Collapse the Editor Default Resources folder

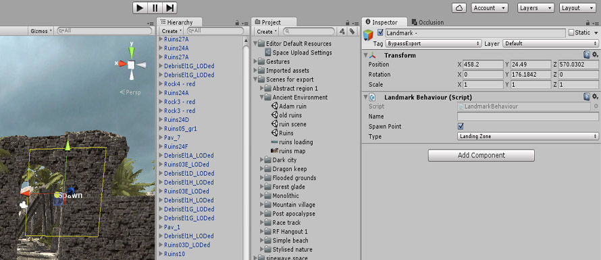pyautogui.click(x=256, y=44)
